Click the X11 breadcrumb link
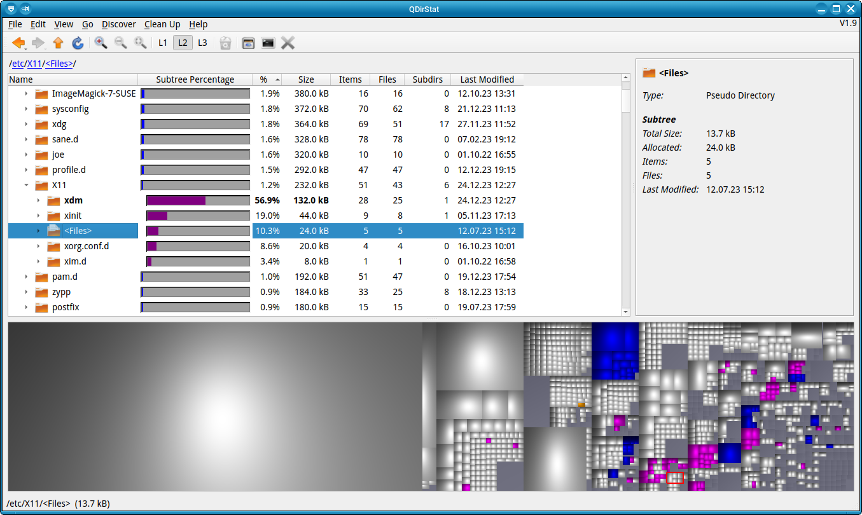This screenshot has height=515, width=862. point(34,64)
